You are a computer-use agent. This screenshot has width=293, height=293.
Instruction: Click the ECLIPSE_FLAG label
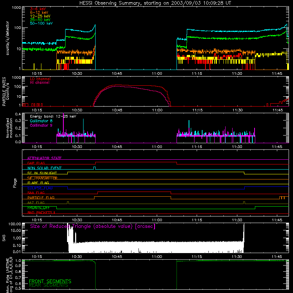40,188
